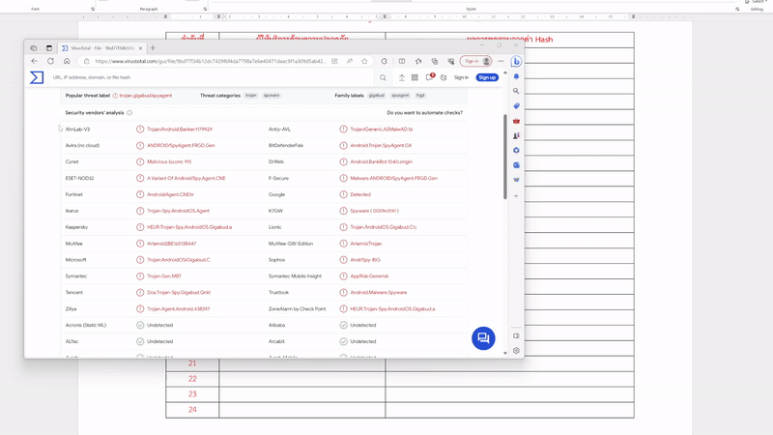Open the browser home page
The width and height of the screenshot is (773, 435).
point(67,61)
